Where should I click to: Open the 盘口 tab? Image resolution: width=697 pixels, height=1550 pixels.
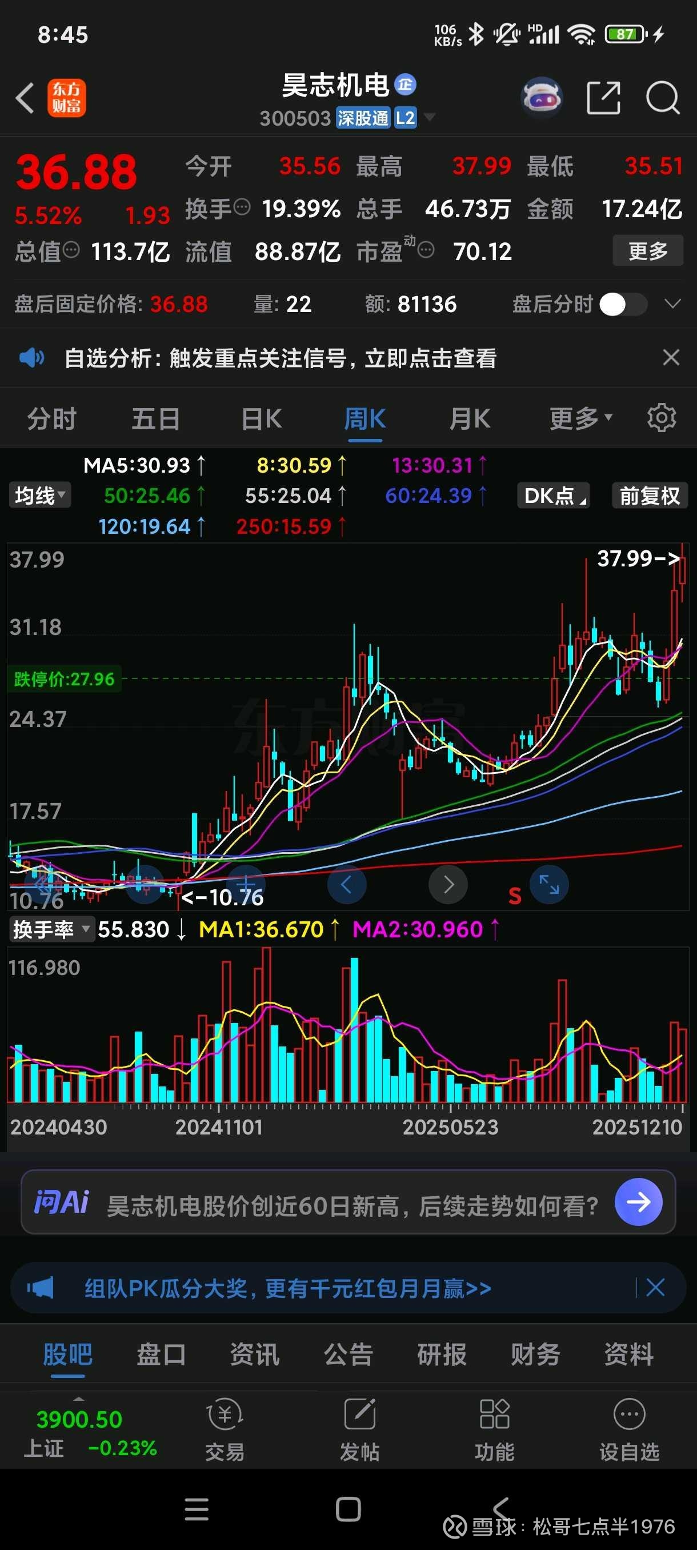161,1355
